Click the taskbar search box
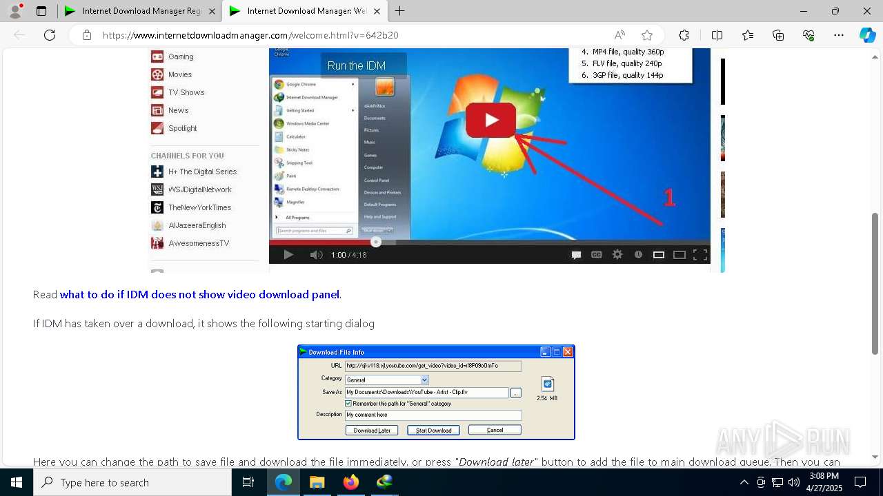 [132, 482]
